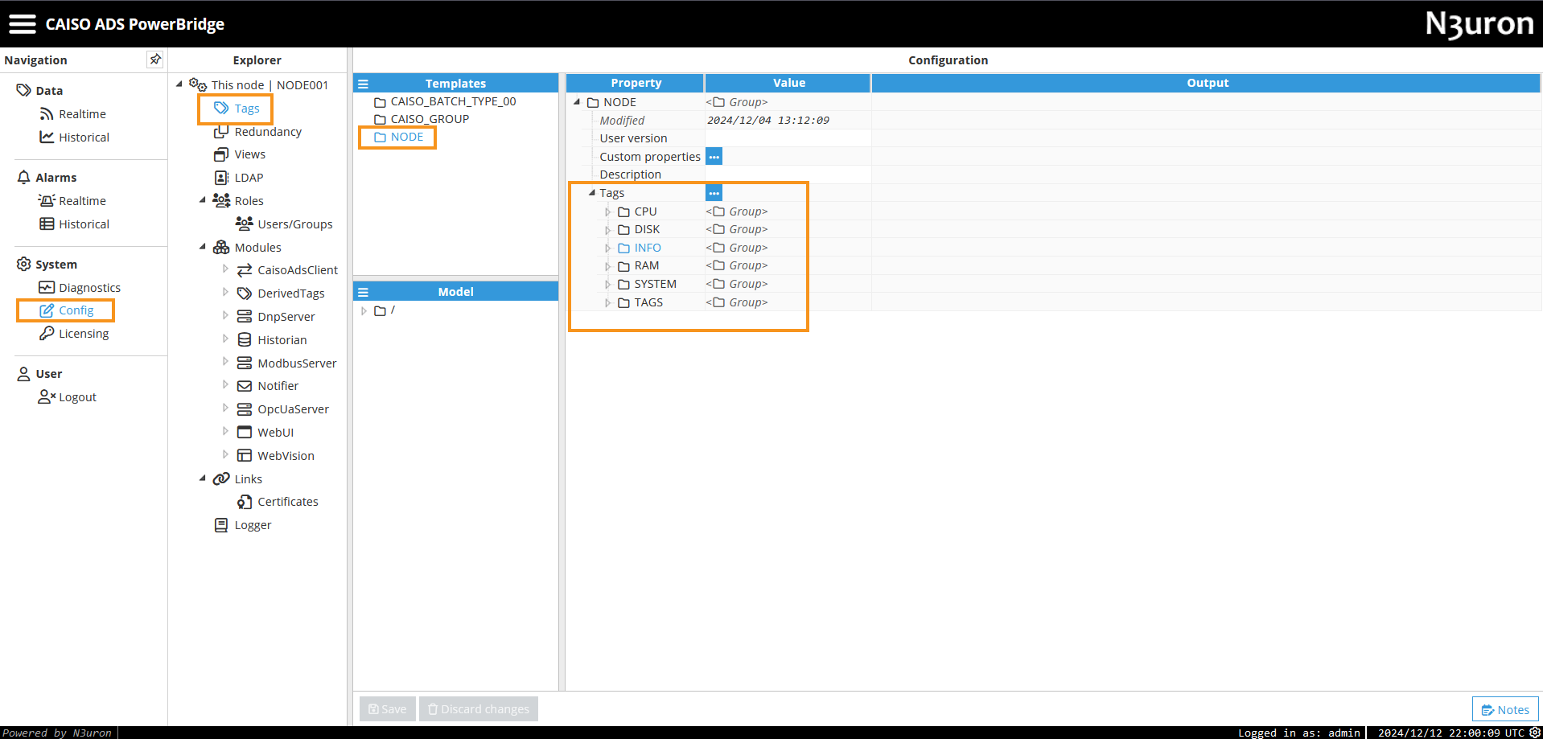The width and height of the screenshot is (1543, 739).
Task: Edit the User version value field
Action: click(x=788, y=138)
